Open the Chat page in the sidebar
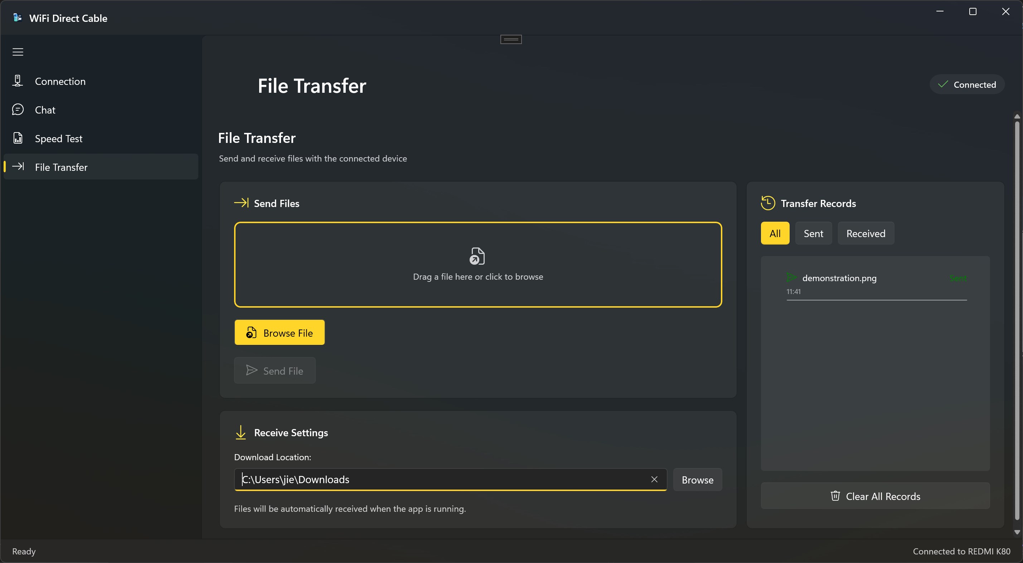The height and width of the screenshot is (563, 1023). coord(101,110)
